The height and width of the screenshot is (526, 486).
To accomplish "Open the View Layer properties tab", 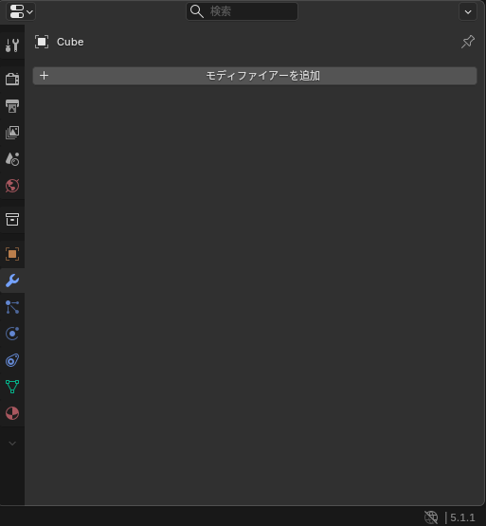I will [x=12, y=133].
